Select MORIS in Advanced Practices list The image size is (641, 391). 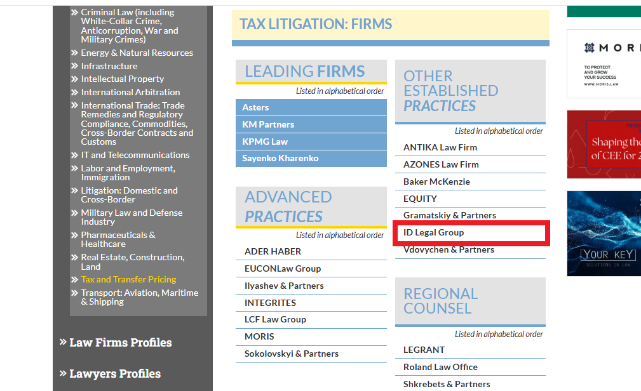point(311,336)
